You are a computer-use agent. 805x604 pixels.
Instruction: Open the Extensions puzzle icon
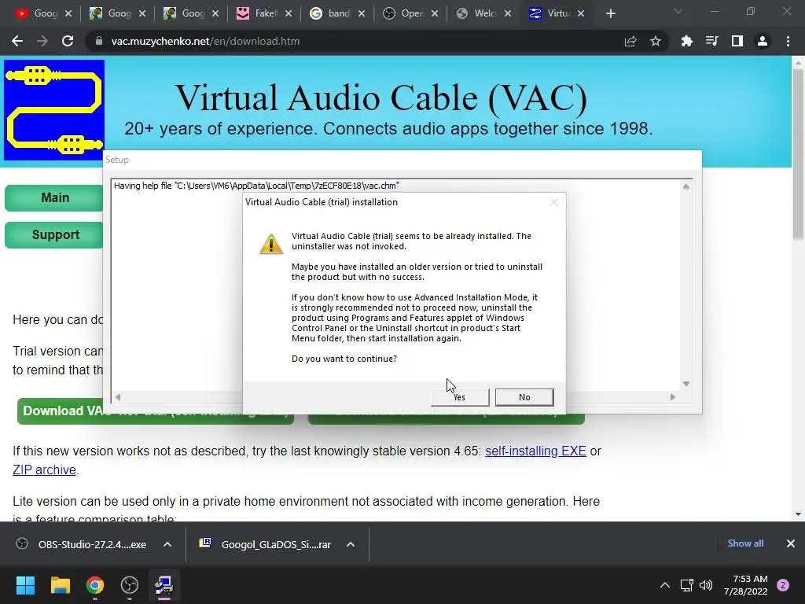686,41
